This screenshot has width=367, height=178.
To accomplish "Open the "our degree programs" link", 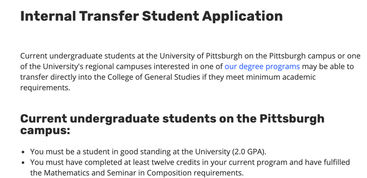I will tap(262, 66).
